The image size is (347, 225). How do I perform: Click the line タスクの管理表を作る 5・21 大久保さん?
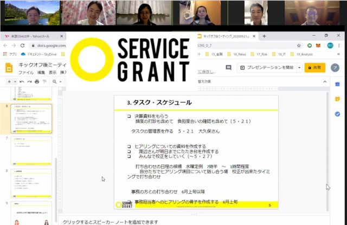[175, 131]
